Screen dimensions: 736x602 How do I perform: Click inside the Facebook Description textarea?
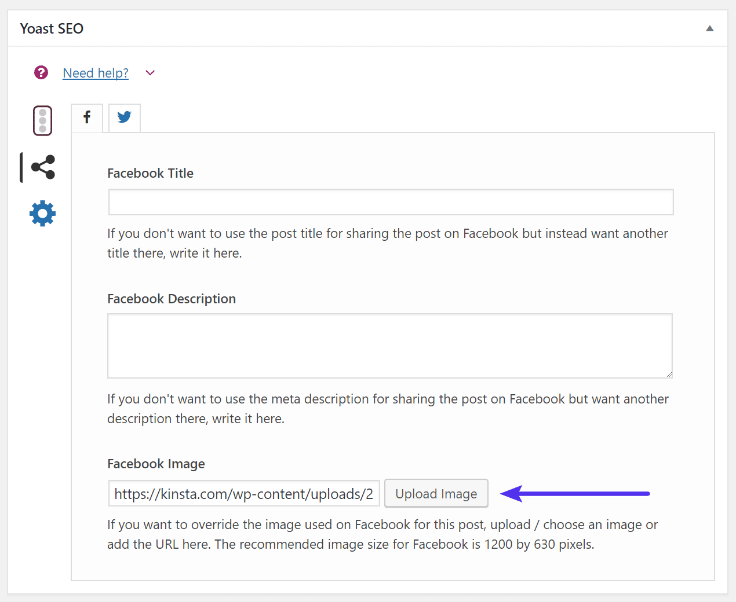[390, 346]
